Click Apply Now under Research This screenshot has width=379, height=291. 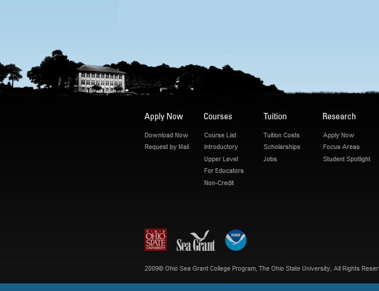338,136
